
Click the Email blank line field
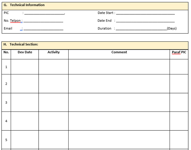[x=43, y=29]
